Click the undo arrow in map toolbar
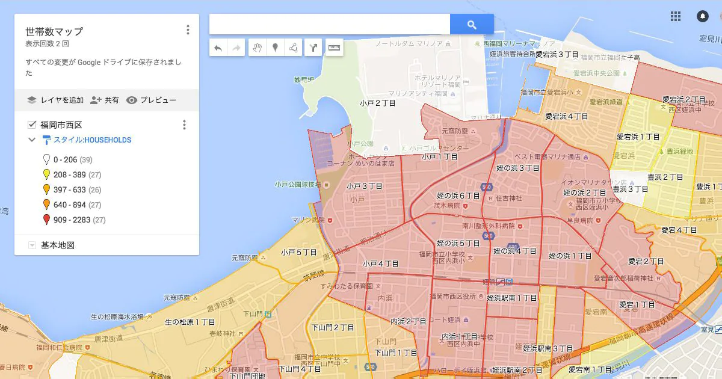 pyautogui.click(x=218, y=48)
